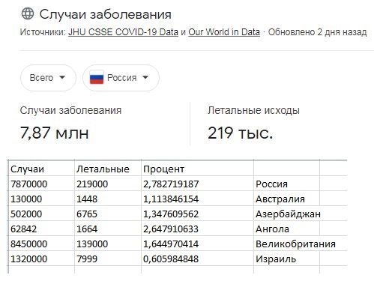The width and height of the screenshot is (374, 290).
Task: Select cell with 7999
Action: [108, 259]
